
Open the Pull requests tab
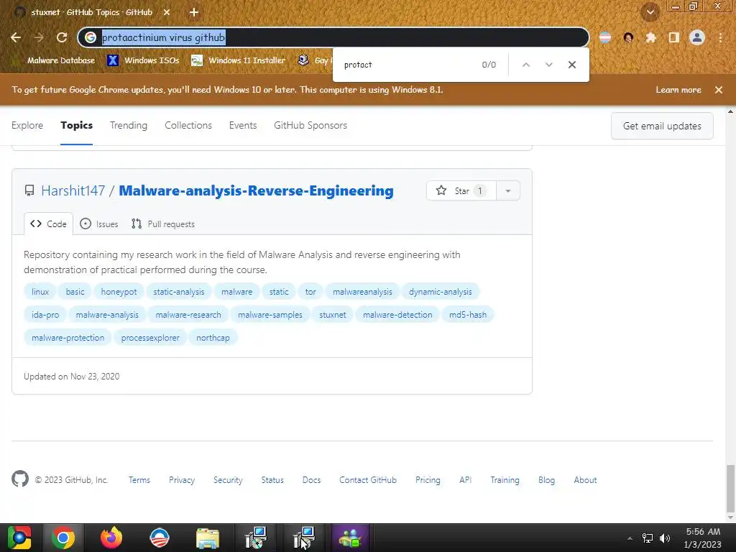pos(163,224)
